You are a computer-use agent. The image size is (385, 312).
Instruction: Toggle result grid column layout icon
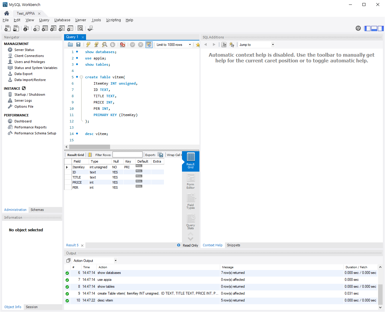click(x=90, y=155)
